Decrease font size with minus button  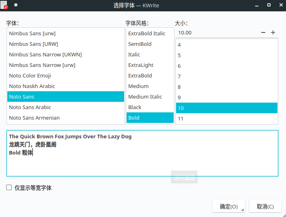(x=263, y=32)
